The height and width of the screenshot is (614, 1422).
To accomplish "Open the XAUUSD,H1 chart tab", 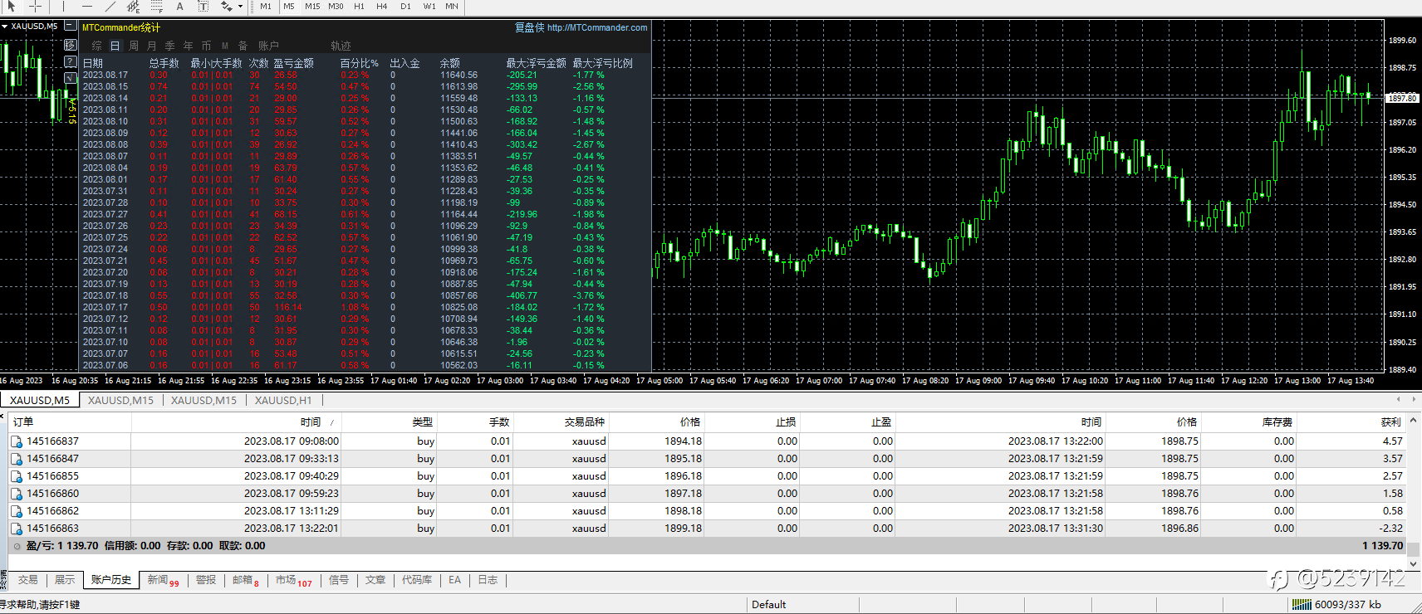I will 283,400.
